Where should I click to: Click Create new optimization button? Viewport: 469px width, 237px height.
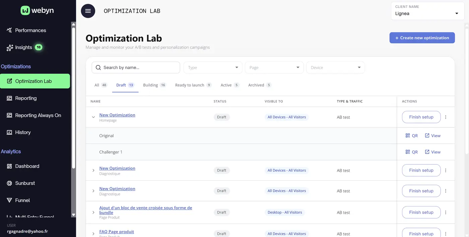pos(422,38)
